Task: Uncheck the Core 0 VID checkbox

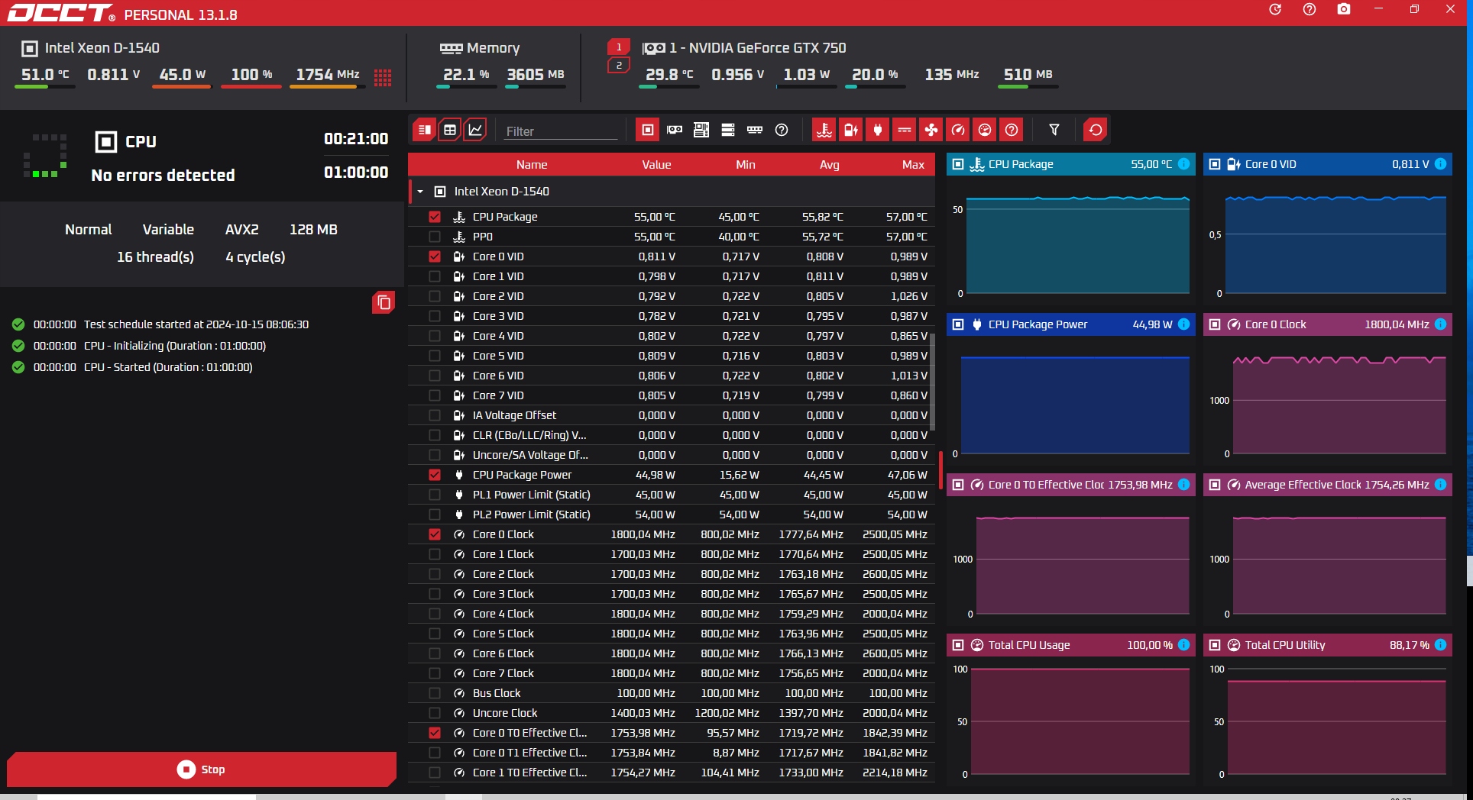Action: (x=435, y=256)
